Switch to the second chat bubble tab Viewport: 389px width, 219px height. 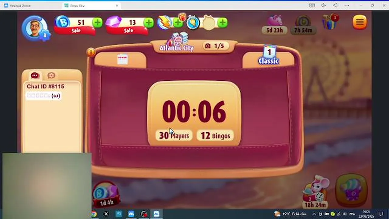[51, 75]
